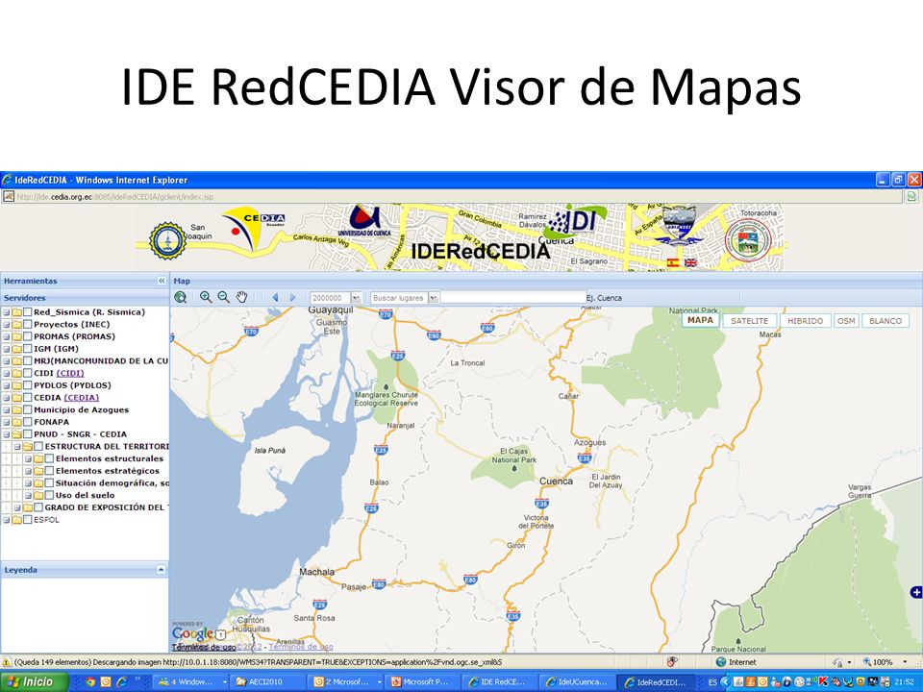The image size is (923, 692).
Task: Click the ESPOL folder icon
Action: tap(17, 520)
